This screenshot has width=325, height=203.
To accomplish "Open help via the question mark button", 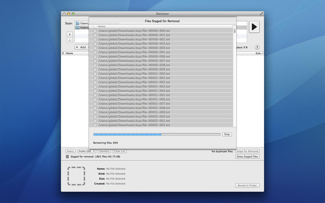I will 257,48.
